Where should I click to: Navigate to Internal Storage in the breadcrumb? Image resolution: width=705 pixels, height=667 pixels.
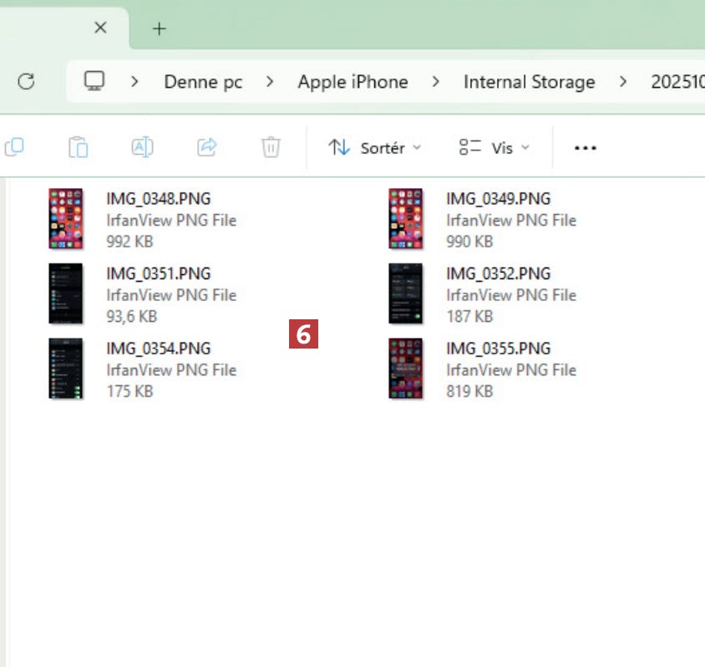click(x=530, y=82)
